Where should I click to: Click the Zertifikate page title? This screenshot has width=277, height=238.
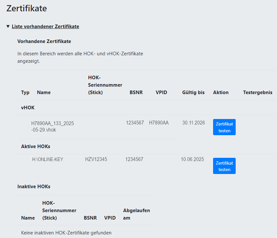(26, 8)
